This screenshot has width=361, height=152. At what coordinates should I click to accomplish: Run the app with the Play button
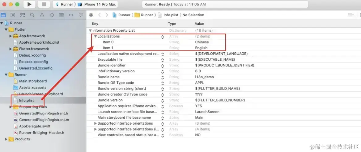coord(29,4)
